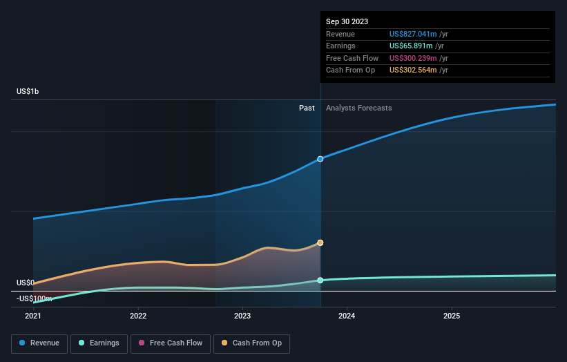567x362 pixels.
Task: Click the blue Revenue data point marker
Action: (x=320, y=159)
